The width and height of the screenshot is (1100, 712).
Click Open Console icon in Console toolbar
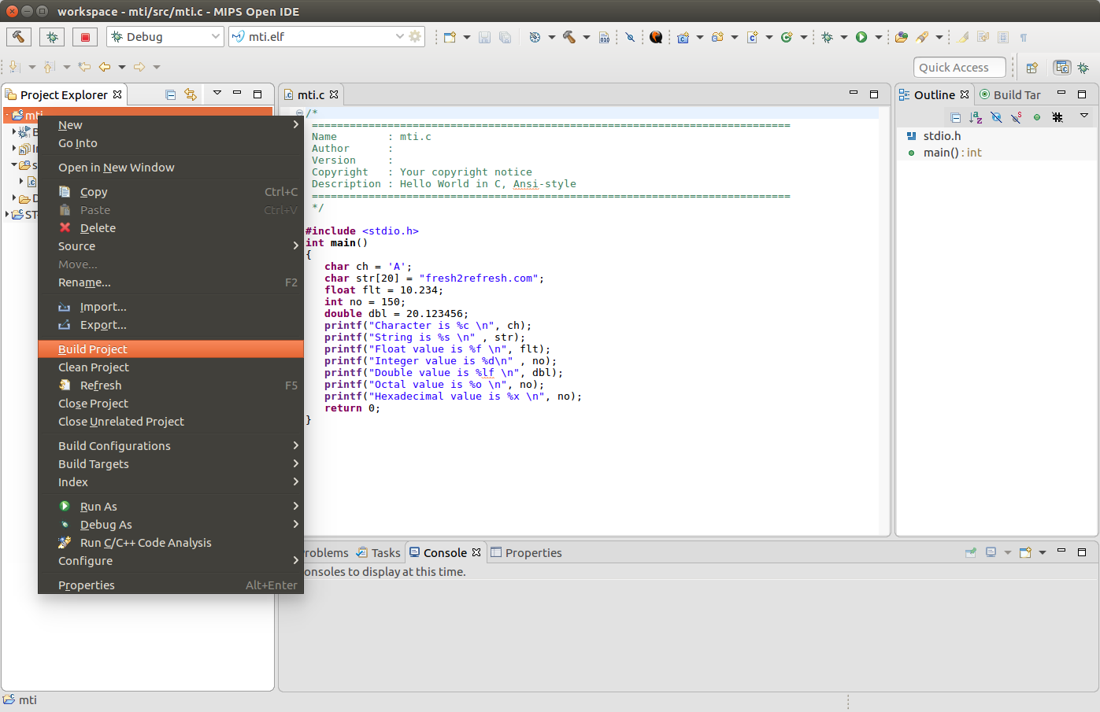point(1025,552)
